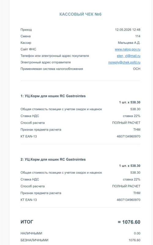Click the elen_vl@mail.ru email link
The image size is (153, 245).
129,56
